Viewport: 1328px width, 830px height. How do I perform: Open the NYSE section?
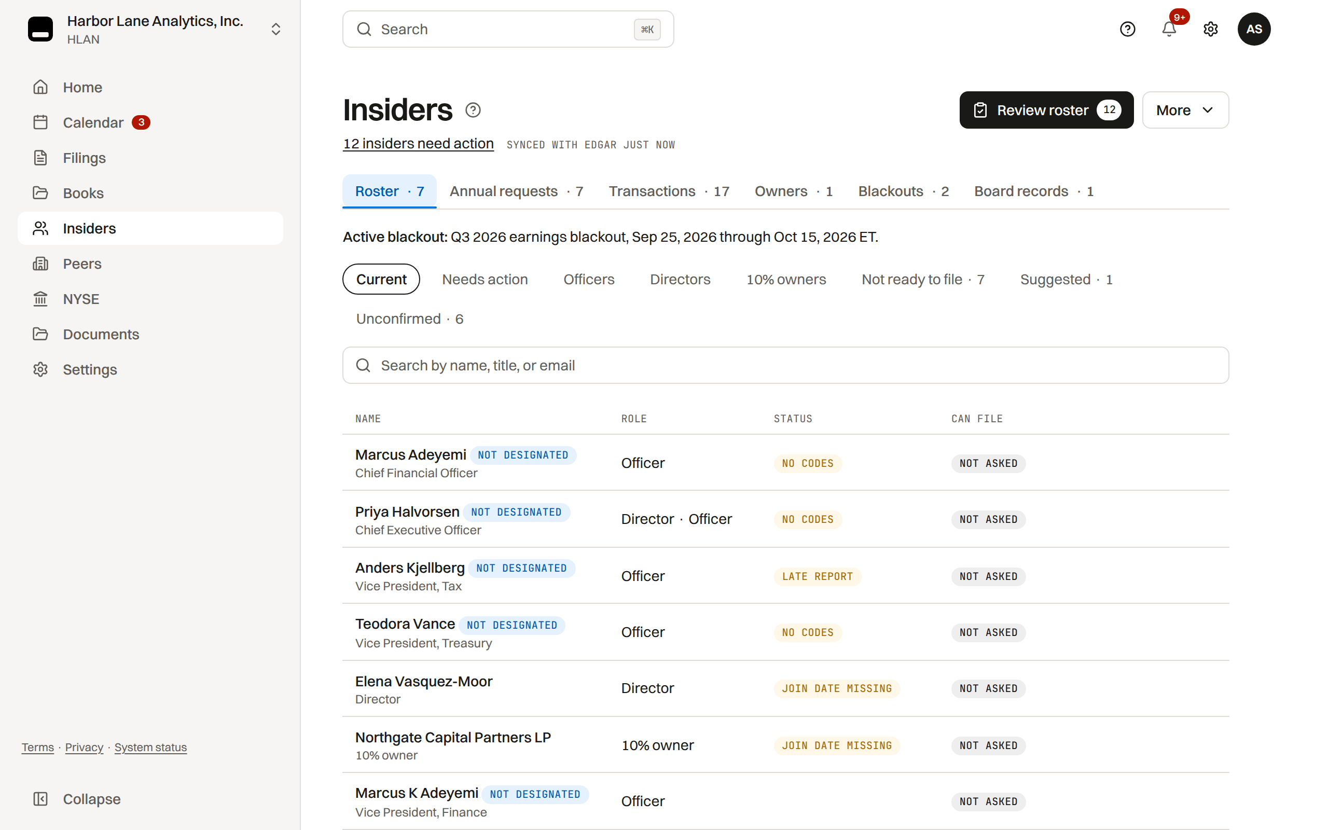tap(150, 299)
